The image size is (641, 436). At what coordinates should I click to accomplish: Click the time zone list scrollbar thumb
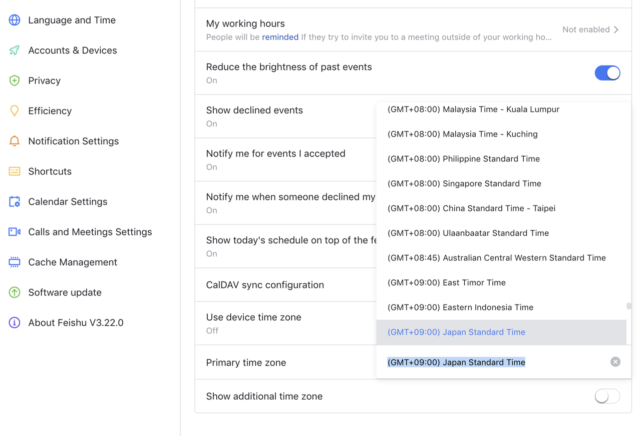click(629, 305)
